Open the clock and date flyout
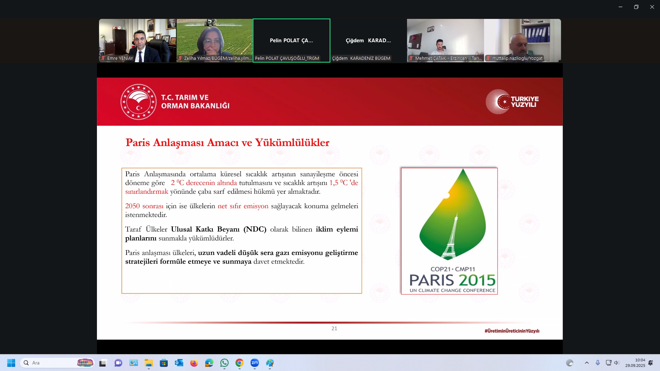The height and width of the screenshot is (371, 660). (635, 363)
